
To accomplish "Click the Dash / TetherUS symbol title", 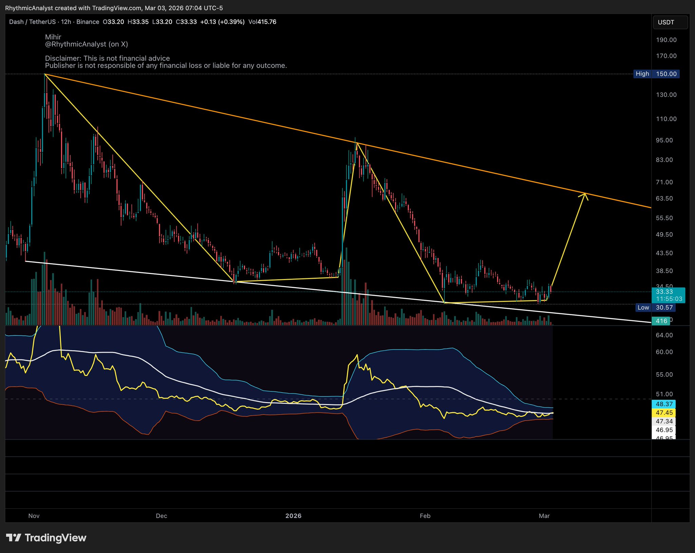I will [32, 22].
